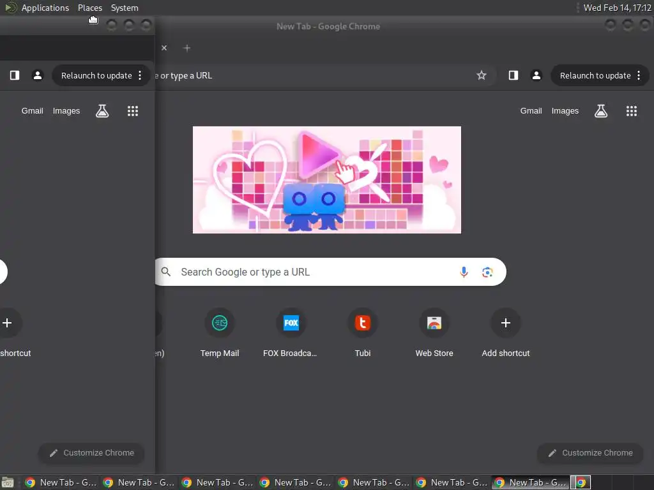Open profile icon in the main Chrome window
Screen dimensions: 654x490
coord(536,75)
